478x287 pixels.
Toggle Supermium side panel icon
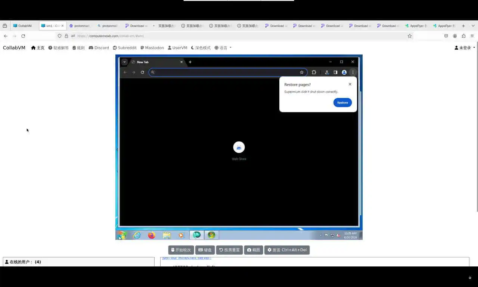[x=335, y=72]
